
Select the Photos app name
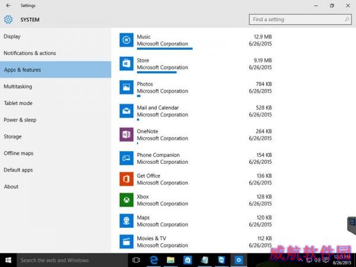click(x=145, y=84)
